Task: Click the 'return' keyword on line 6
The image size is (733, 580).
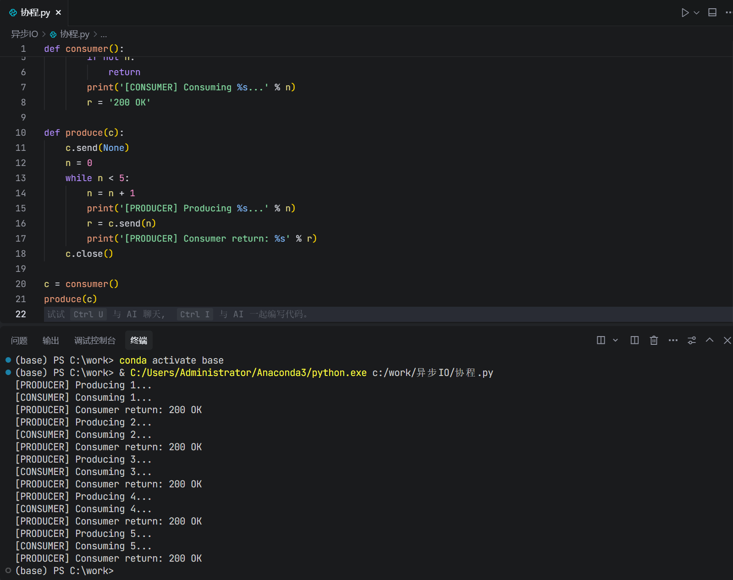Action: pos(124,72)
